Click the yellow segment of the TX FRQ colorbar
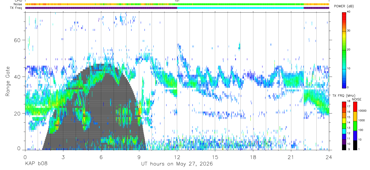This screenshot has width=370, height=170. coord(344,120)
